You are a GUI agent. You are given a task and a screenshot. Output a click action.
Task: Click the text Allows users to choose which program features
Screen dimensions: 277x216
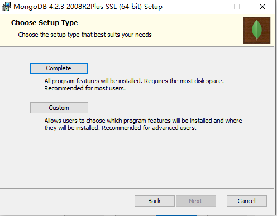(107, 121)
